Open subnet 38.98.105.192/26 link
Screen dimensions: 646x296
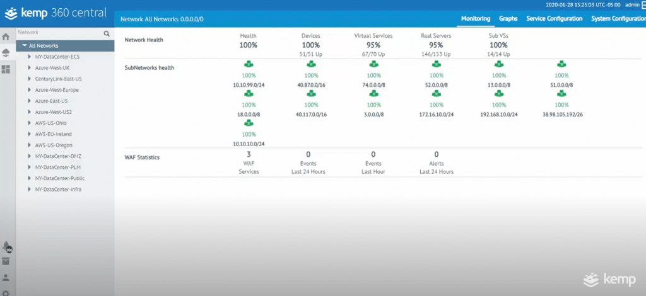562,115
